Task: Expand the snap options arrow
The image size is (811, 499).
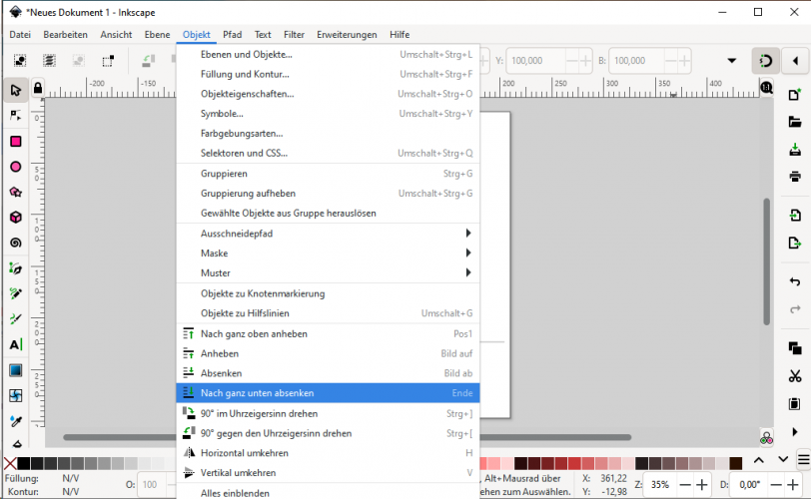Action: click(795, 61)
